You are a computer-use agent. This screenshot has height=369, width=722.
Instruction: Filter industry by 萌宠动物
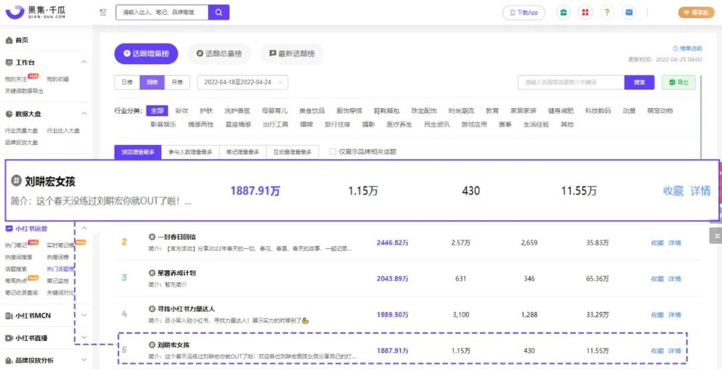pos(660,111)
